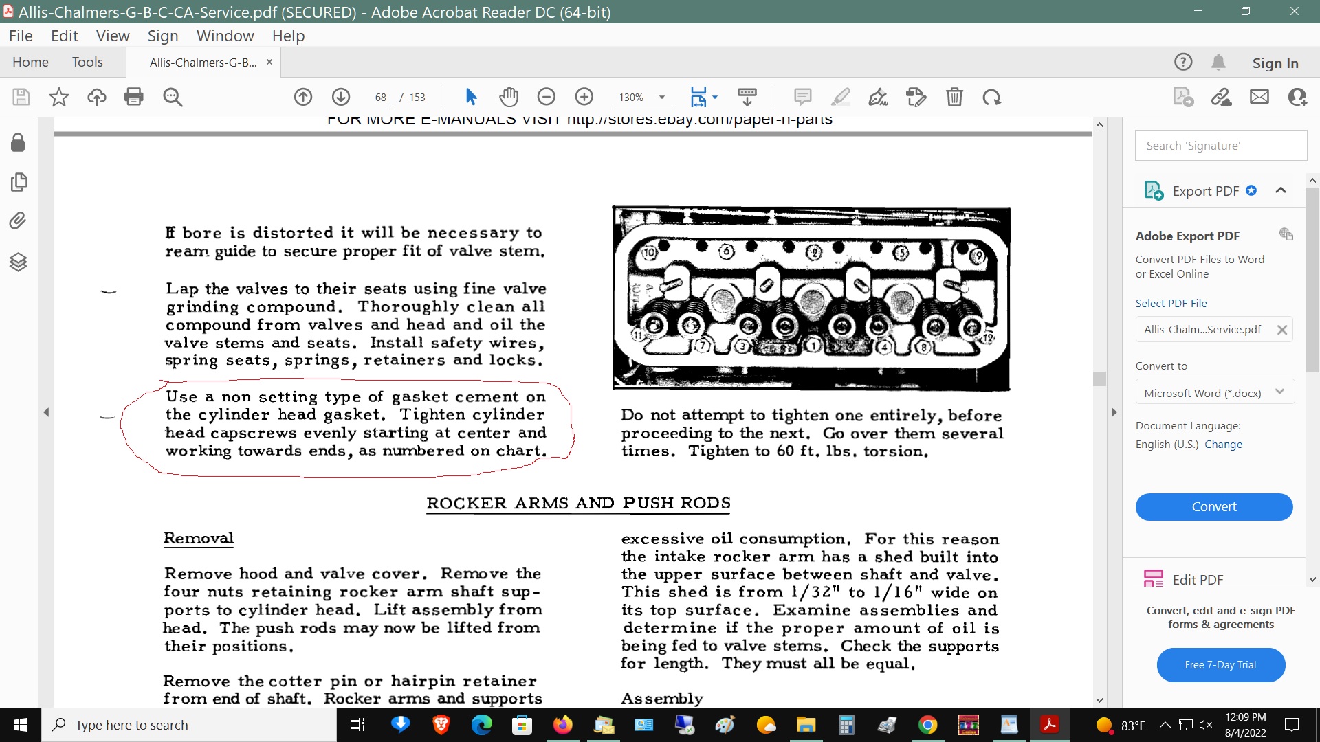
Task: Open zoom level 130% dropdown
Action: [661, 97]
